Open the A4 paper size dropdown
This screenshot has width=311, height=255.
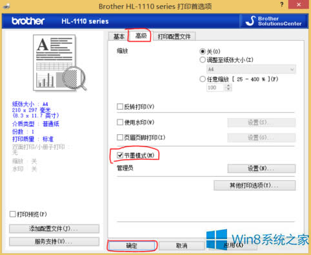pyautogui.click(x=251, y=69)
